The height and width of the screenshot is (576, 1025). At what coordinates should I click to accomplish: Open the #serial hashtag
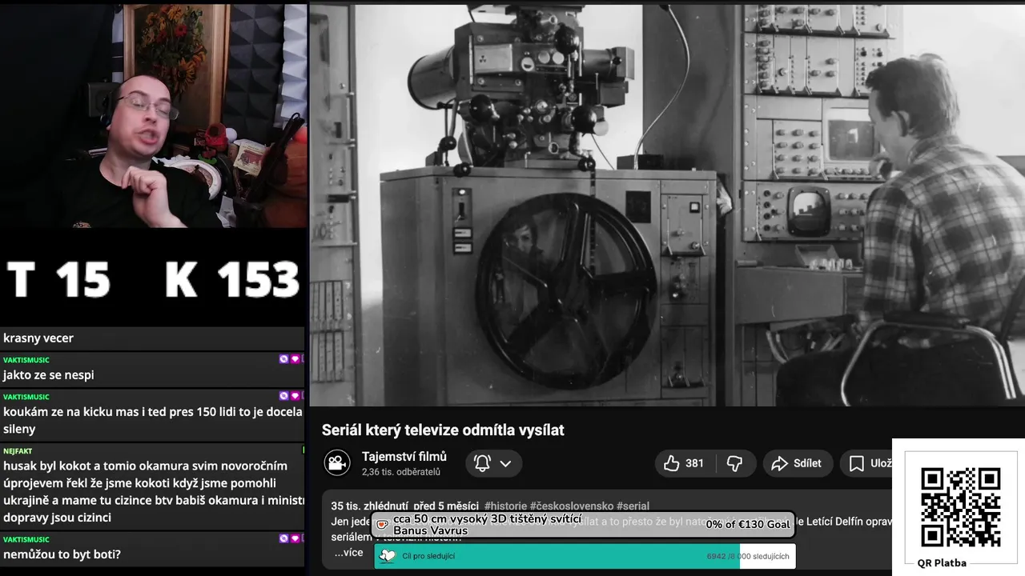[633, 506]
